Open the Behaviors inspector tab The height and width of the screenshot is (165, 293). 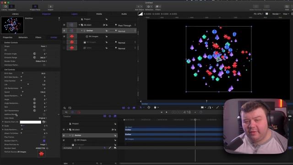pyautogui.click(x=23, y=38)
